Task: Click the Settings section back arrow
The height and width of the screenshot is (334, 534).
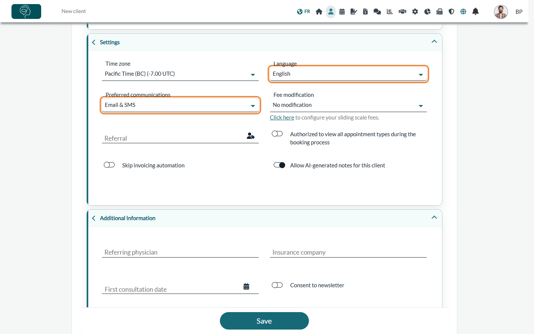Action: click(x=94, y=42)
